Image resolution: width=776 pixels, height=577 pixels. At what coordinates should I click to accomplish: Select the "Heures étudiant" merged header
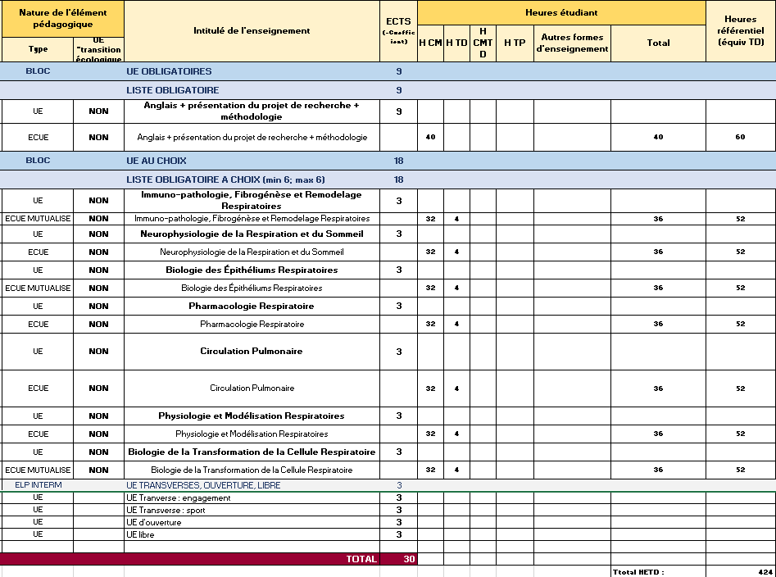pos(561,12)
